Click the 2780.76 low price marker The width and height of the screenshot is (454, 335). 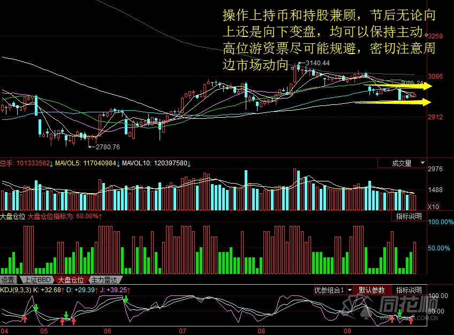point(107,147)
